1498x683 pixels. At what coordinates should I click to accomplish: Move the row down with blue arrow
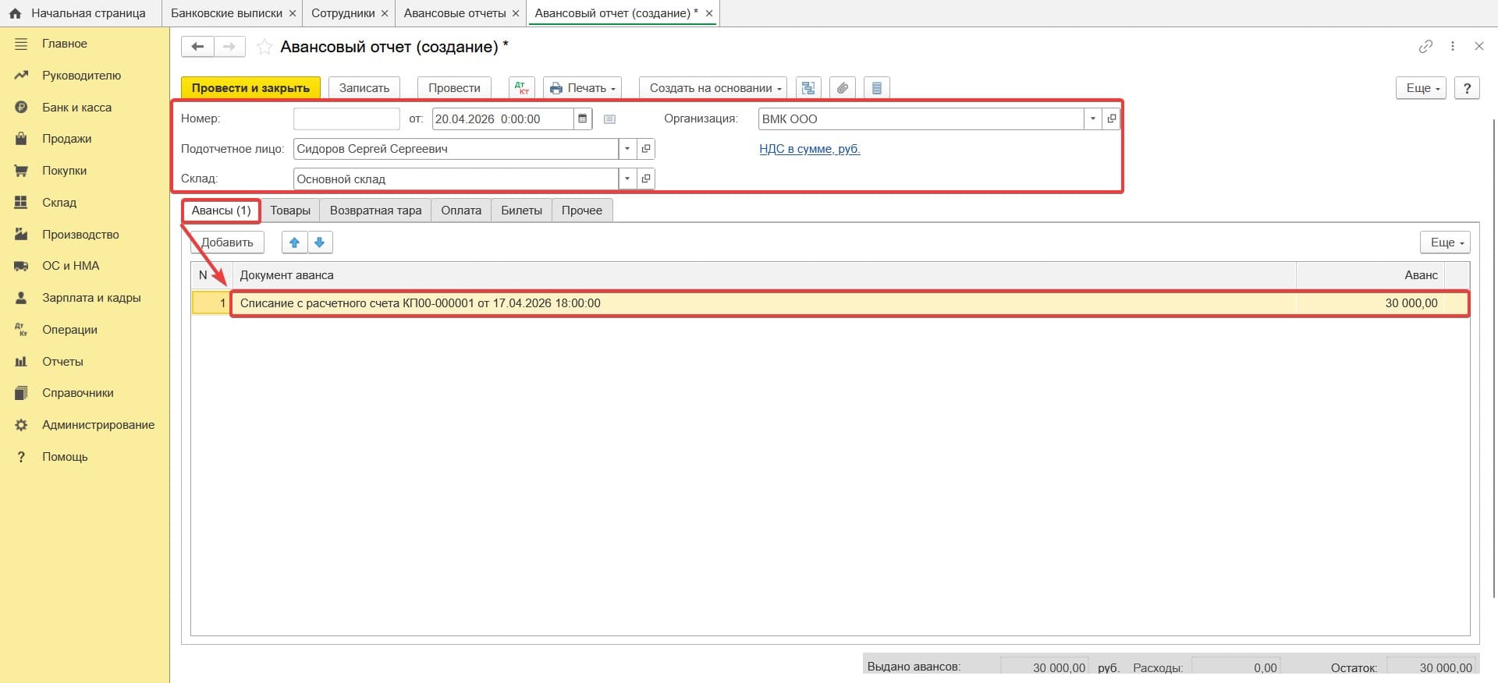(x=320, y=242)
